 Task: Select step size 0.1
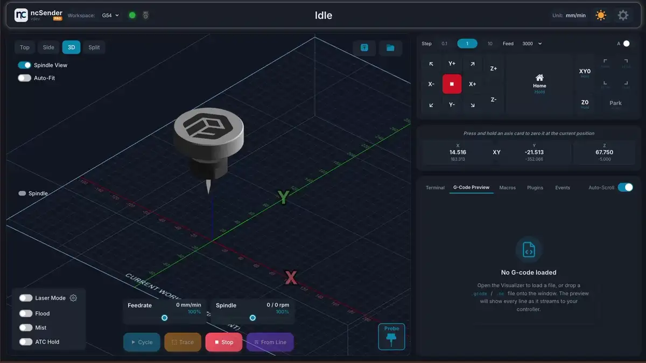coord(444,44)
